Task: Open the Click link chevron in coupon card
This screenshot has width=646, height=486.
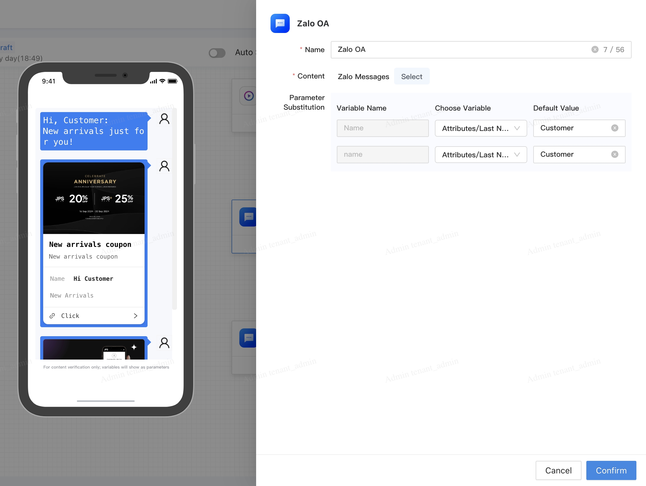Action: coord(136,316)
